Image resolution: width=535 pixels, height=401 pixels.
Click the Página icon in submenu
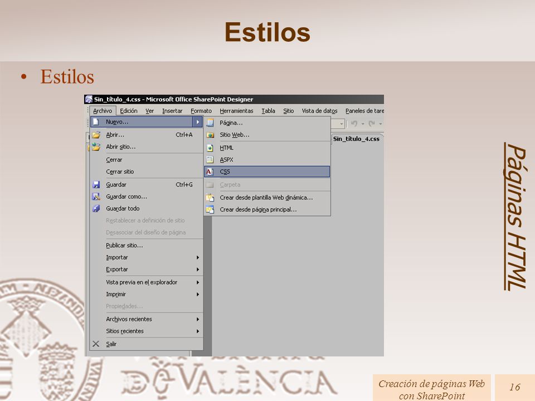pos(210,123)
